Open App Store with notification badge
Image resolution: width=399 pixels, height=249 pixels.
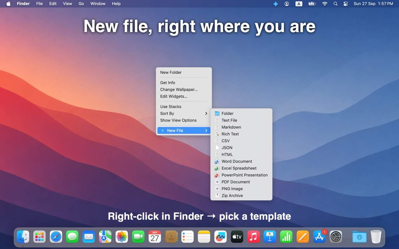[x=319, y=237]
